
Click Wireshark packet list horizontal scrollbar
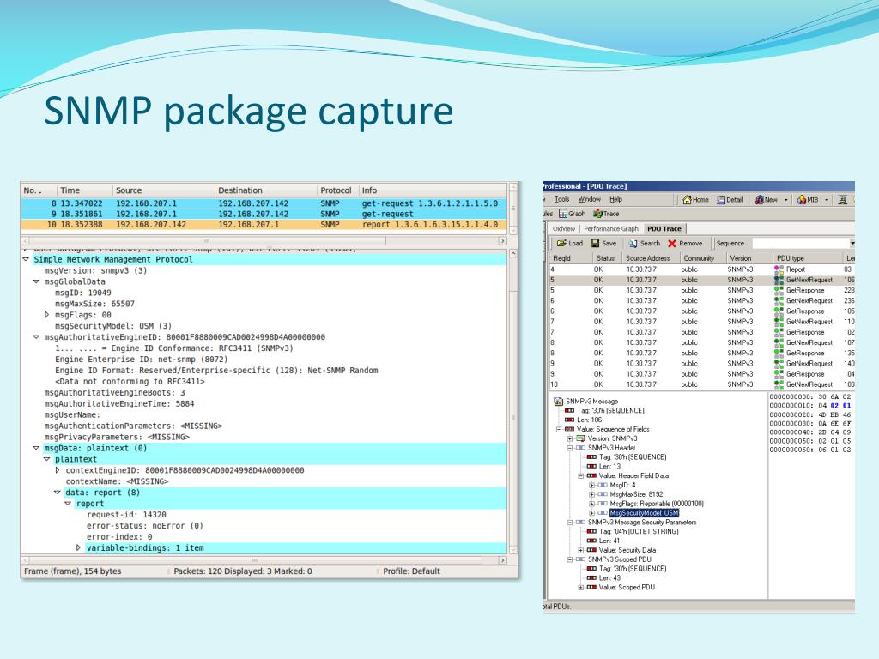click(264, 241)
